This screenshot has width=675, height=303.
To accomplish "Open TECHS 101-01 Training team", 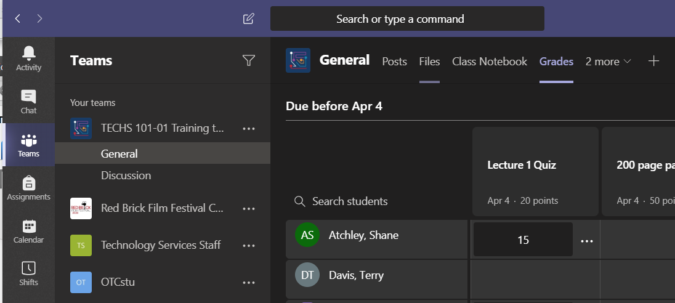I will (163, 128).
